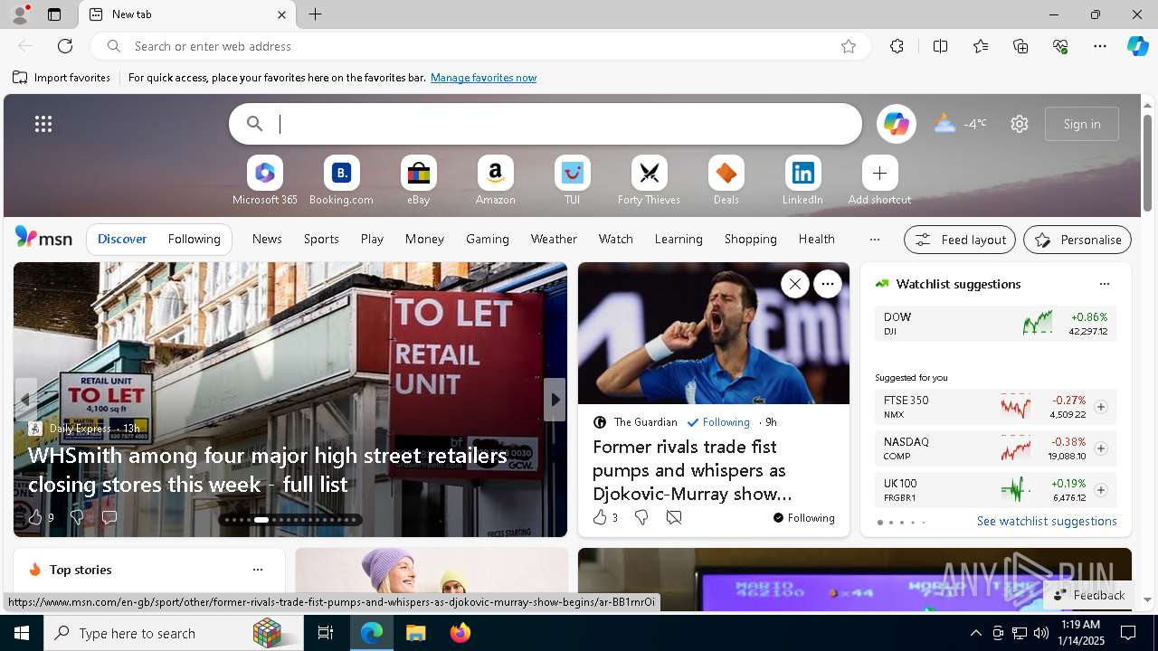Enable split screen view
The image size is (1158, 651).
pyautogui.click(x=940, y=46)
